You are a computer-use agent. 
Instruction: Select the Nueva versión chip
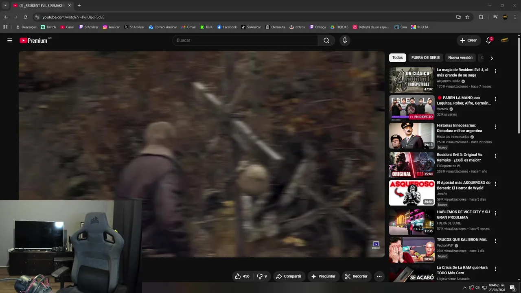tap(460, 58)
